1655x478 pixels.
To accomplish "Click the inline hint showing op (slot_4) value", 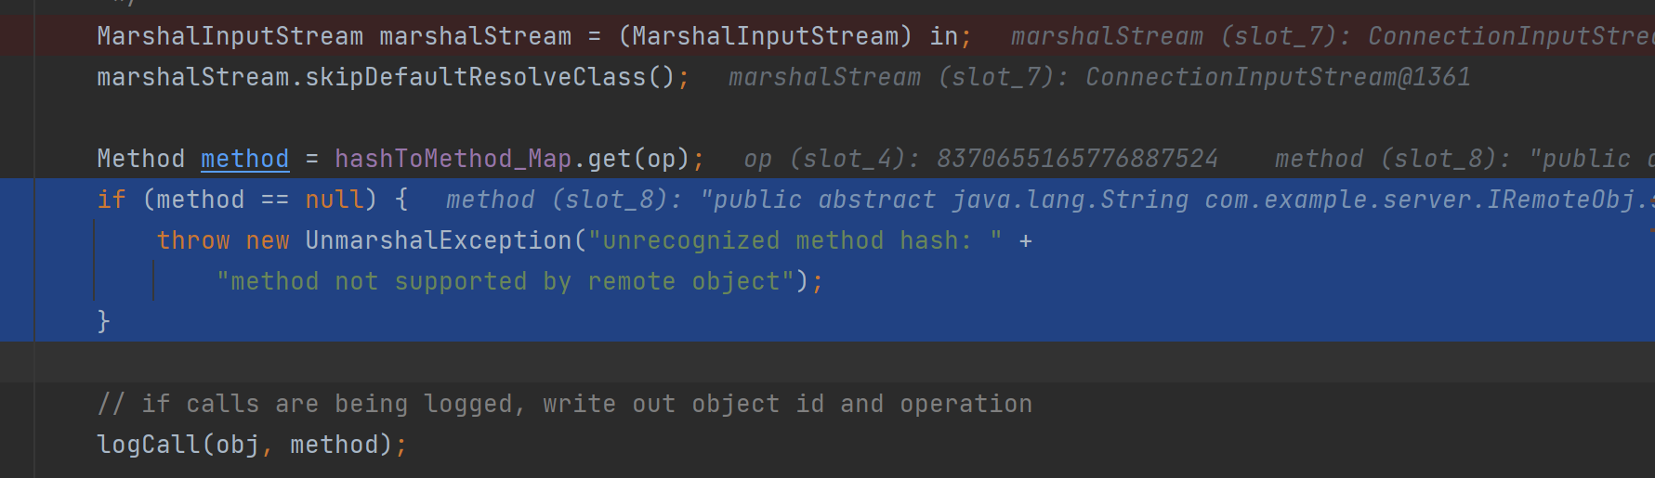I will pos(980,159).
